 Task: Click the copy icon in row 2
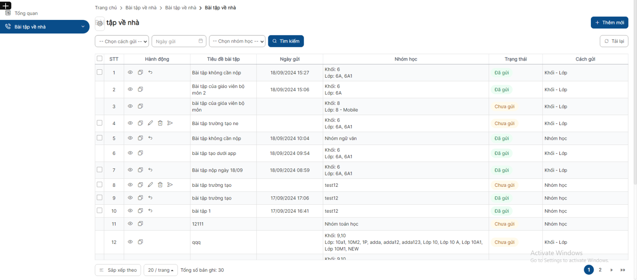click(140, 90)
